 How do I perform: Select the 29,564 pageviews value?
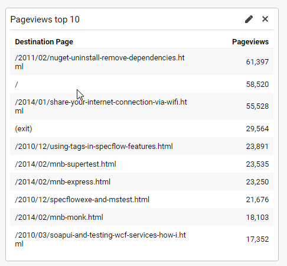click(257, 129)
